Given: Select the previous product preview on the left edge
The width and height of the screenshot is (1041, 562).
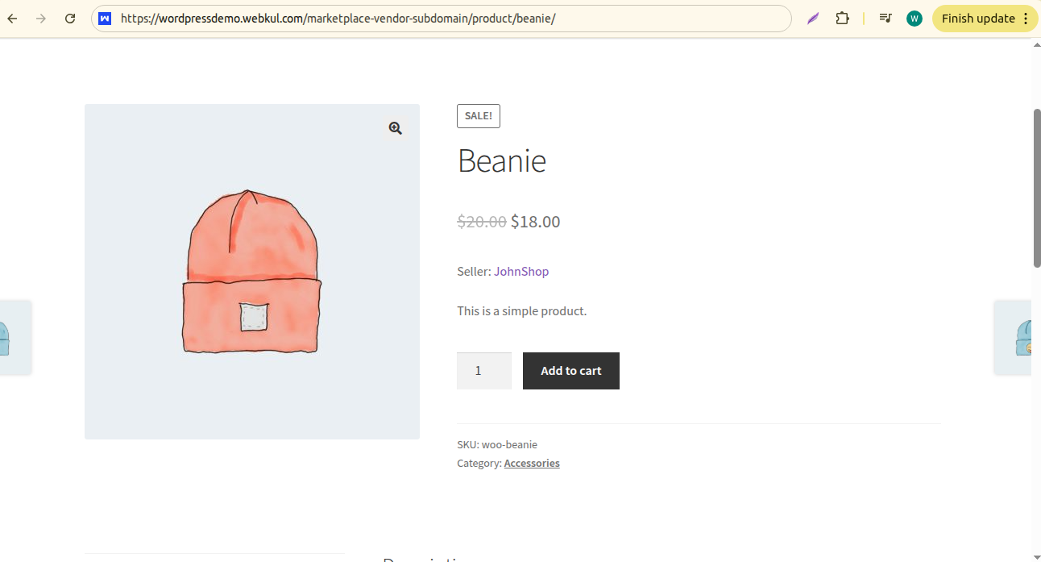Looking at the screenshot, I should pyautogui.click(x=12, y=337).
